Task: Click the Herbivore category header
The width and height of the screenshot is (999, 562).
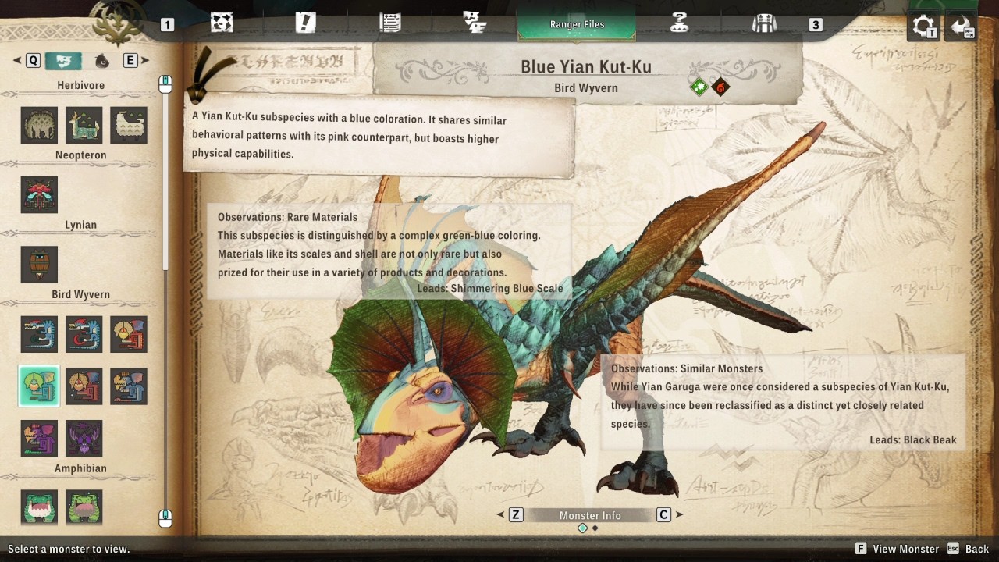Action: 80,85
